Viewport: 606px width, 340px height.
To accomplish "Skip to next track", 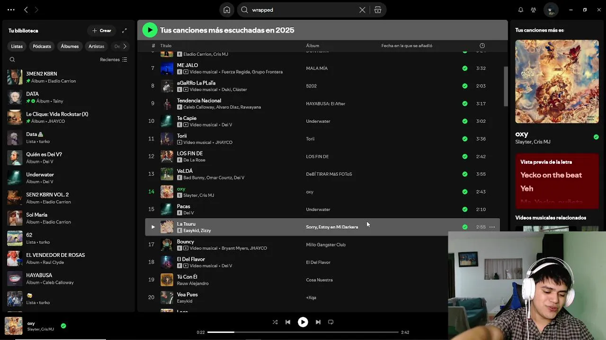I will (x=318, y=322).
